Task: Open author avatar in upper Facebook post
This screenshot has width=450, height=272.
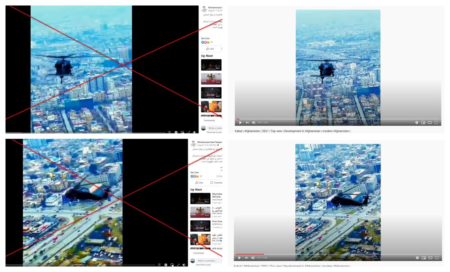Action: (x=204, y=9)
